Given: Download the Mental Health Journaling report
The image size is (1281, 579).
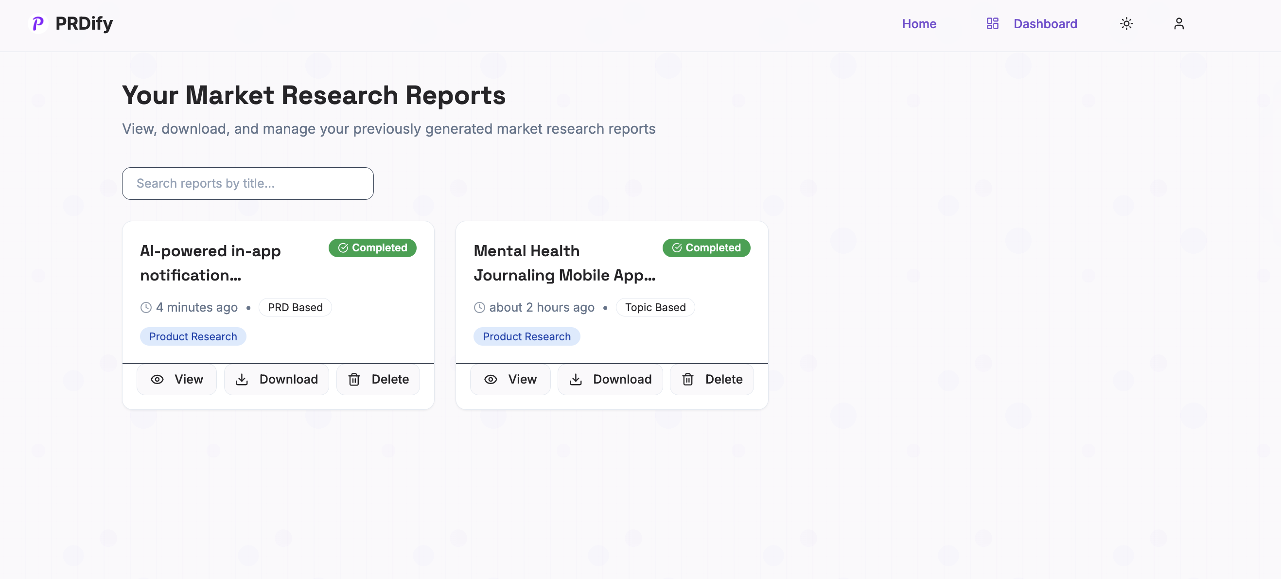Looking at the screenshot, I should [x=610, y=379].
